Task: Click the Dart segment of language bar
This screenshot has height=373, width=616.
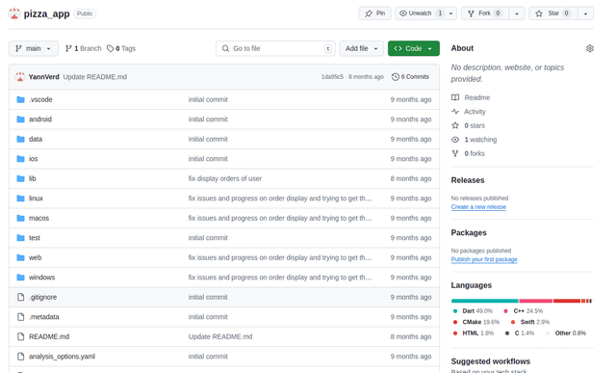Action: tap(485, 301)
